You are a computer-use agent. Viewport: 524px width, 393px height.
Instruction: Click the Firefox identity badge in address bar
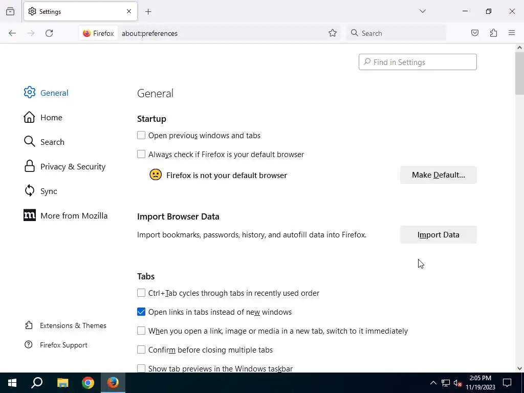[x=98, y=33]
